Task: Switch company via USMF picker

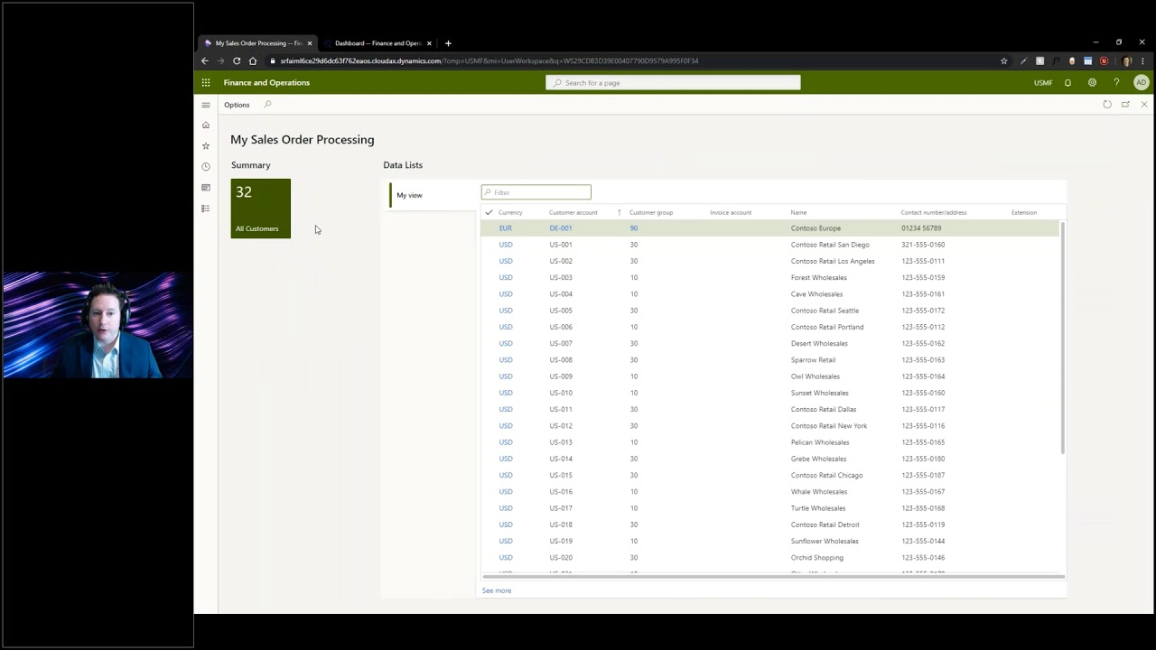Action: point(1043,82)
